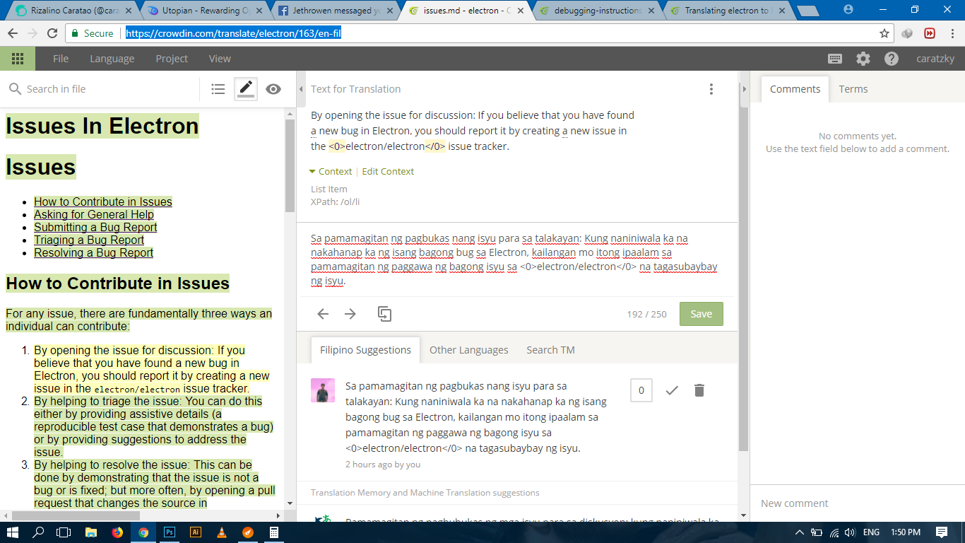
Task: Open Illustrator from the taskbar
Action: [x=196, y=532]
